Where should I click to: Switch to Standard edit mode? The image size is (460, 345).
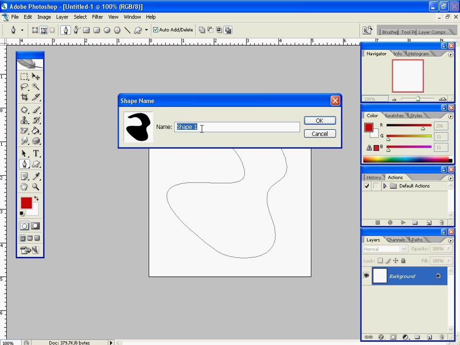click(24, 226)
